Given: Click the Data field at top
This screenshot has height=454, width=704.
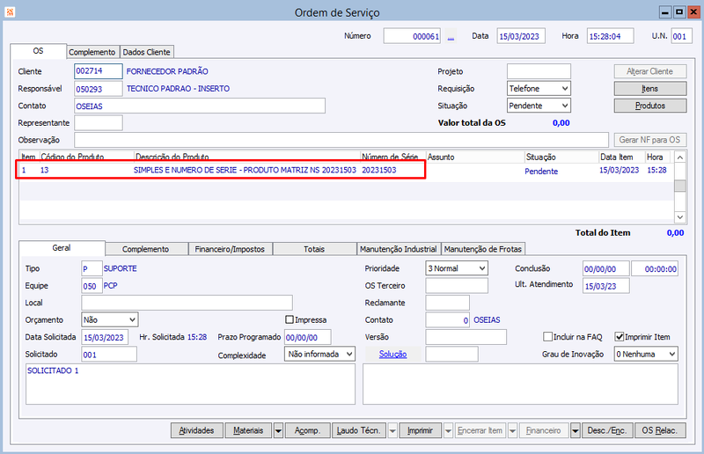Looking at the screenshot, I should [x=521, y=36].
